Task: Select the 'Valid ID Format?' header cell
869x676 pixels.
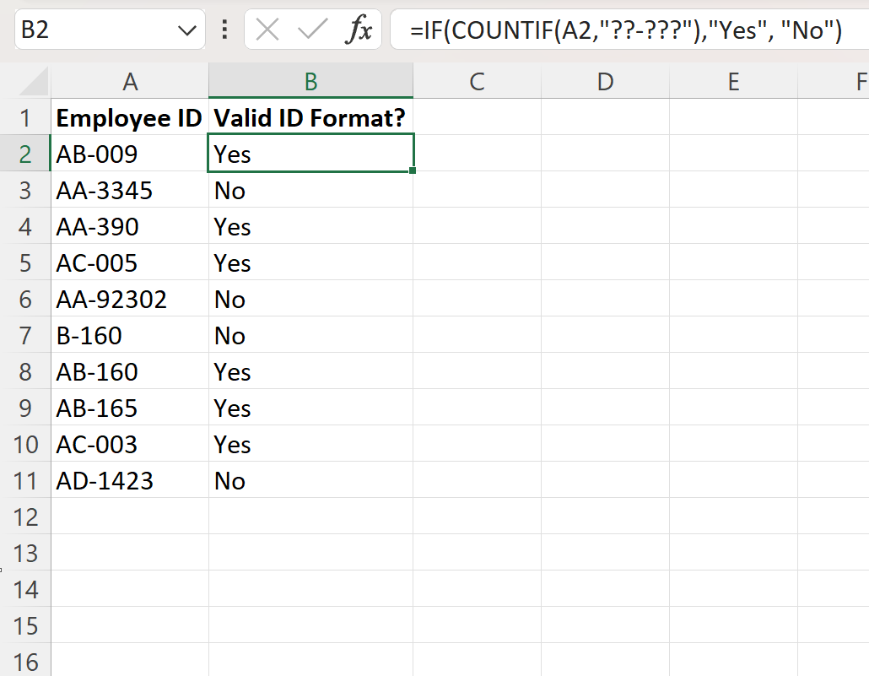Action: (x=311, y=117)
